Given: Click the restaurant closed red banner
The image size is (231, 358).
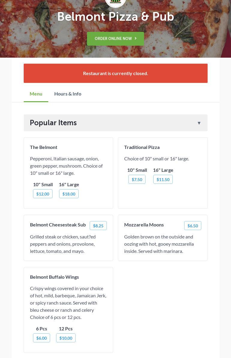Looking at the screenshot, I should coord(115,73).
